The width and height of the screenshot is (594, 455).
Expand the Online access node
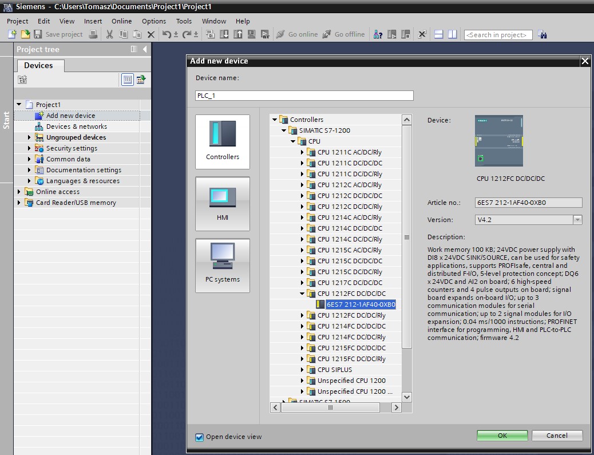(19, 192)
